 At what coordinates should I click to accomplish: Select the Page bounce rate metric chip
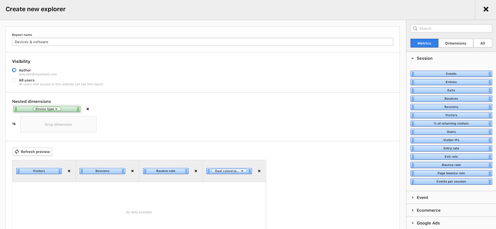click(x=451, y=173)
